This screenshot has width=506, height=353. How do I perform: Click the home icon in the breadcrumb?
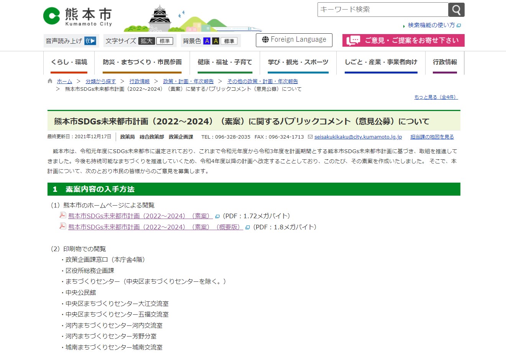49,81
